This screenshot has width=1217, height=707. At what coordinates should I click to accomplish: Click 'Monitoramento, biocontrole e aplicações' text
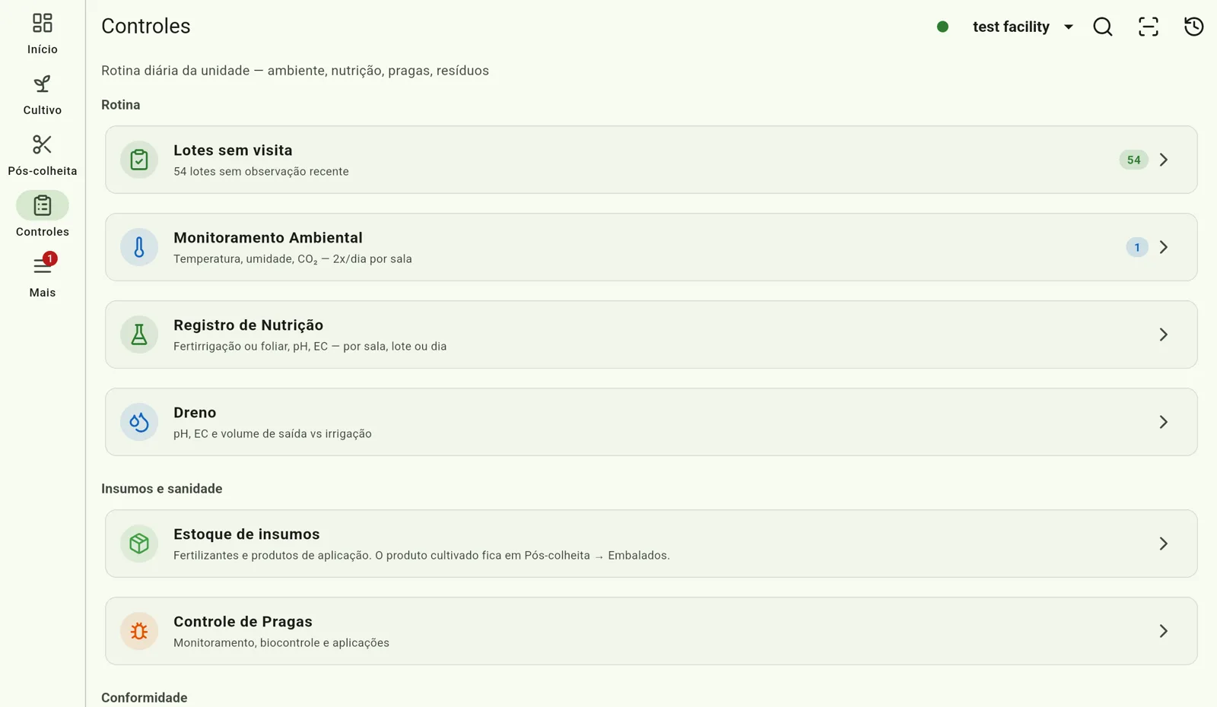281,643
